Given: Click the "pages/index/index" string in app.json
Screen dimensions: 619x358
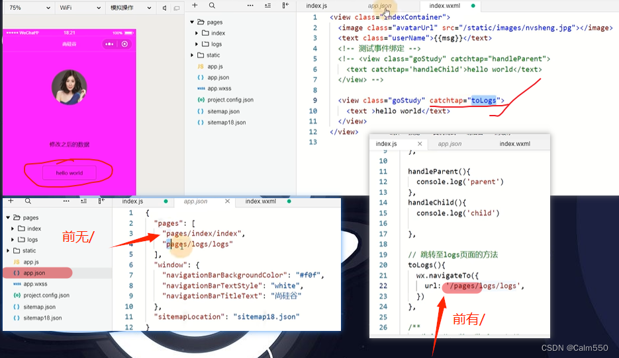Looking at the screenshot, I should (201, 234).
